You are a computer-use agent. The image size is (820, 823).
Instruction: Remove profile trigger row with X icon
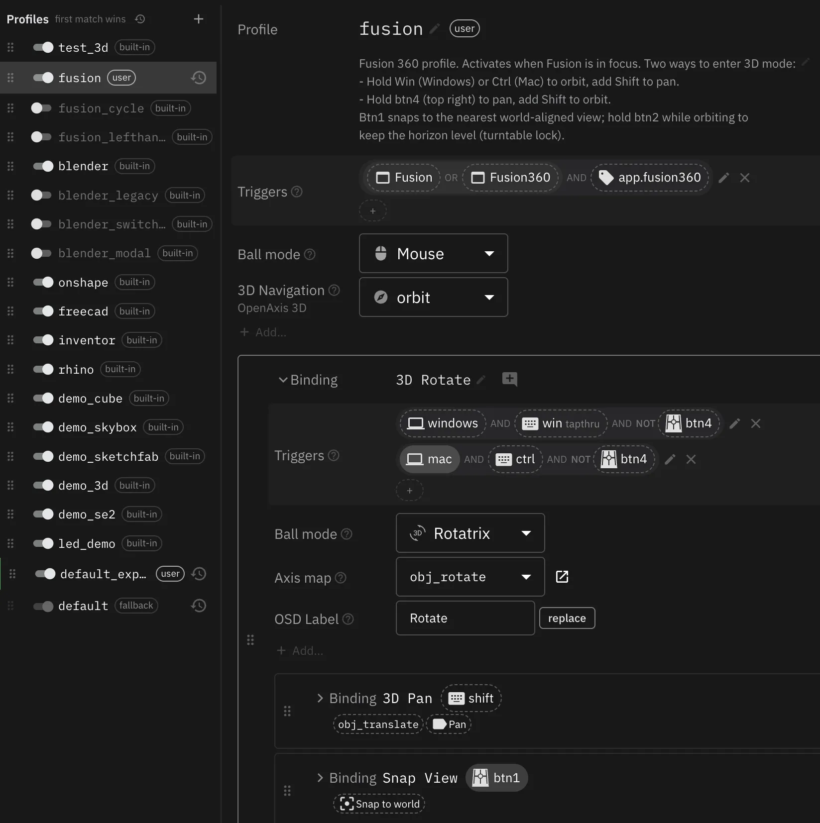pos(745,178)
